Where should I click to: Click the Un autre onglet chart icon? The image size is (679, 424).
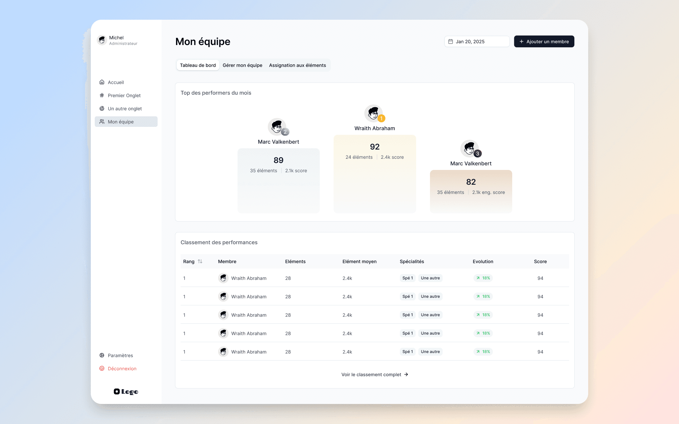pos(102,108)
